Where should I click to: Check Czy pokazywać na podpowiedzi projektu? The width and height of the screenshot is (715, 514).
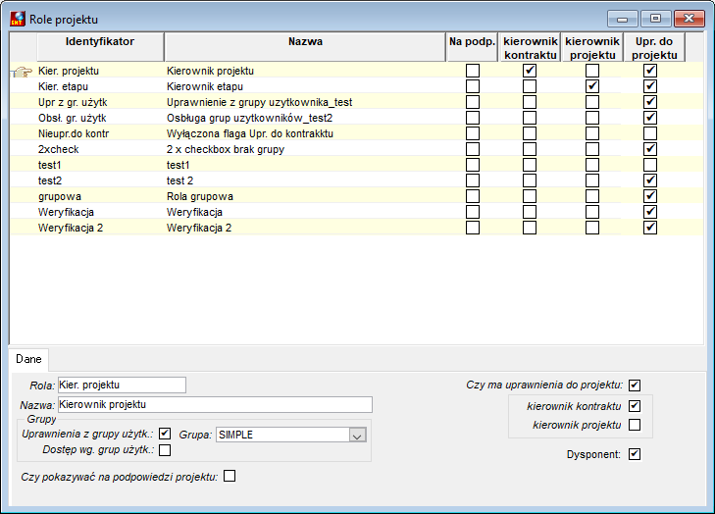[x=230, y=476]
